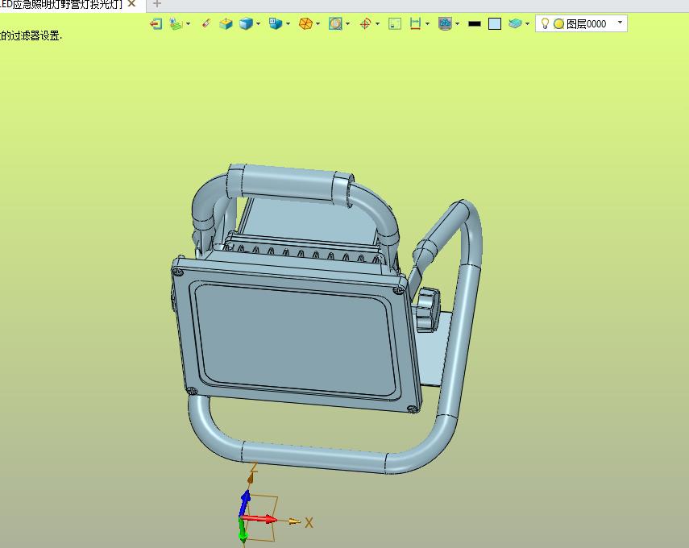
Task: Click the red crosshair target icon
Action: [365, 23]
